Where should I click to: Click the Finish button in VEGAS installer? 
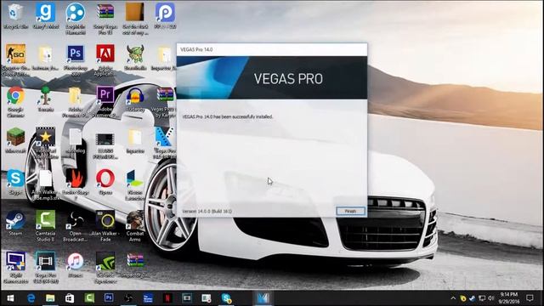pyautogui.click(x=350, y=211)
